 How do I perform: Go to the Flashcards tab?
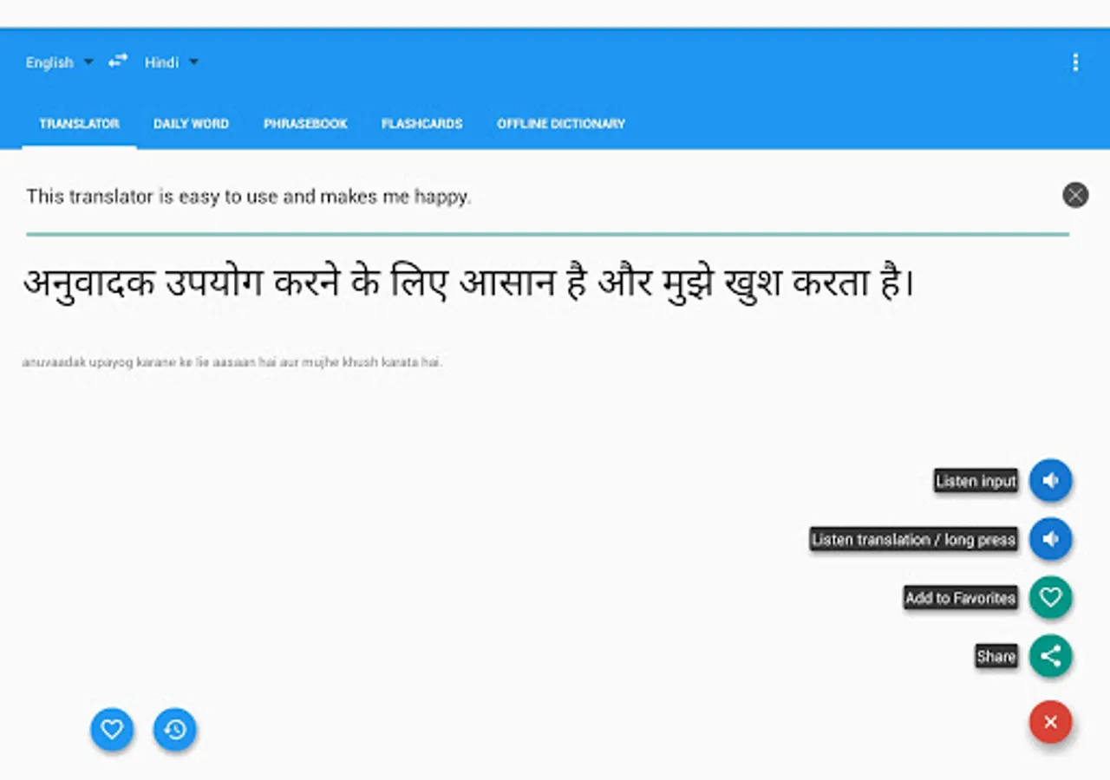pos(421,124)
